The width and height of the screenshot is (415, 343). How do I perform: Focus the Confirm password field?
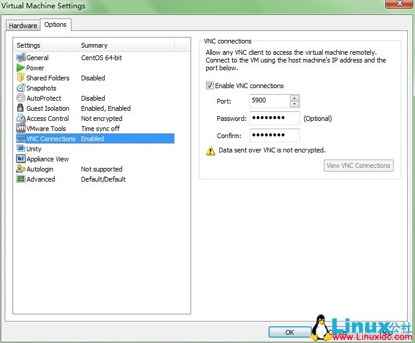pos(274,136)
